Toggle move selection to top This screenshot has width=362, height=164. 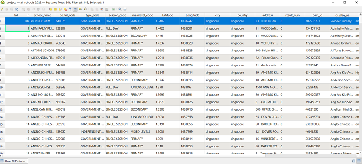click(75, 9)
